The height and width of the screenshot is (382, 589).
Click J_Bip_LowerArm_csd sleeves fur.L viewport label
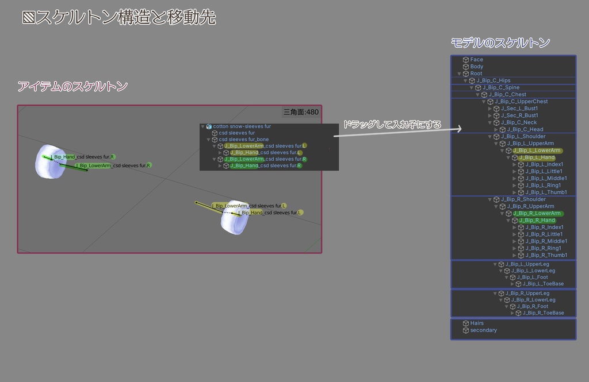(x=249, y=206)
